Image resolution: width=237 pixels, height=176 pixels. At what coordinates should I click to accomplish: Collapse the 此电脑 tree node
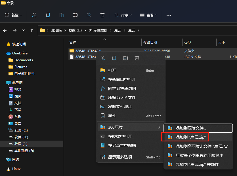[x=3, y=83]
